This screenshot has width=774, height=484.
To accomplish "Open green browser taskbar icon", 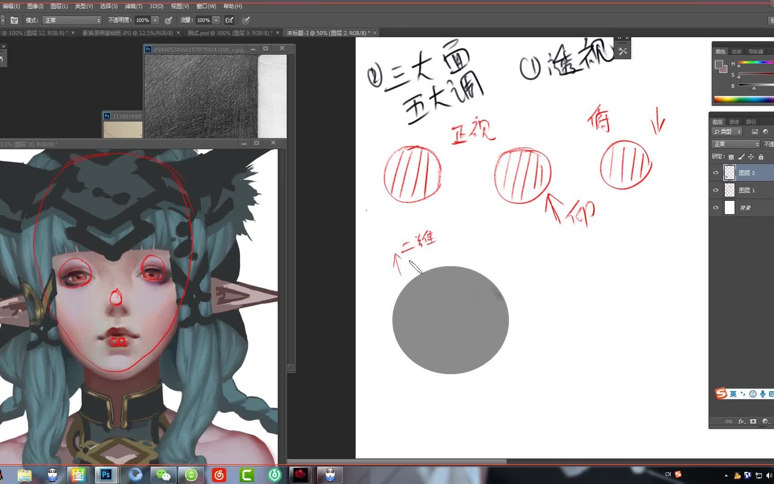I will click(191, 475).
